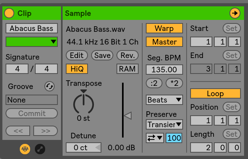Show the Envelopes box icon
Screen dimensions: 248x159
[x=40, y=149]
